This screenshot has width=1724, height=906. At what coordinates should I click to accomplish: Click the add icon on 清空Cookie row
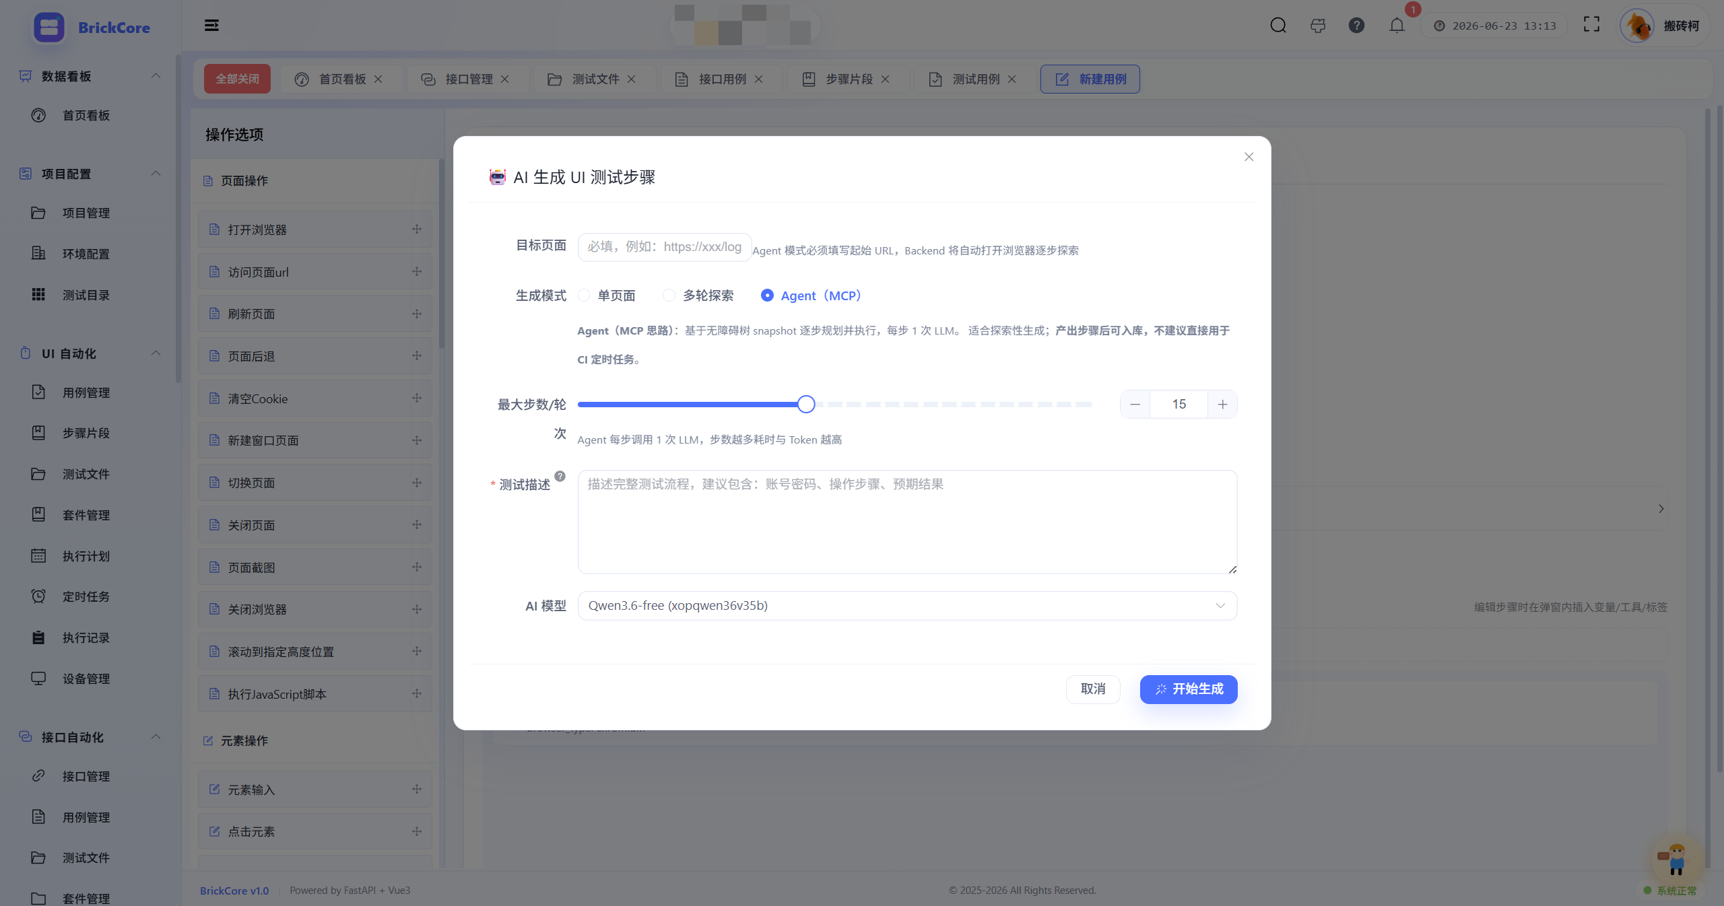[417, 398]
